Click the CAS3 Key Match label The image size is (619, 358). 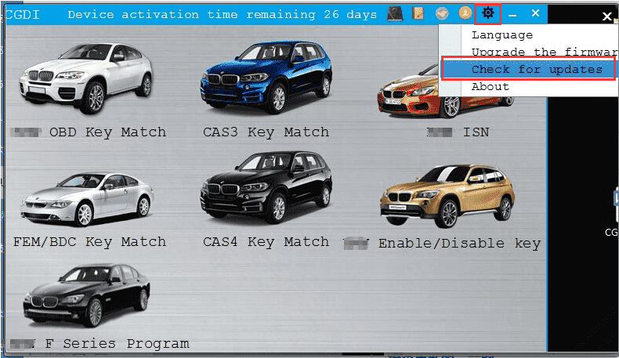click(266, 132)
